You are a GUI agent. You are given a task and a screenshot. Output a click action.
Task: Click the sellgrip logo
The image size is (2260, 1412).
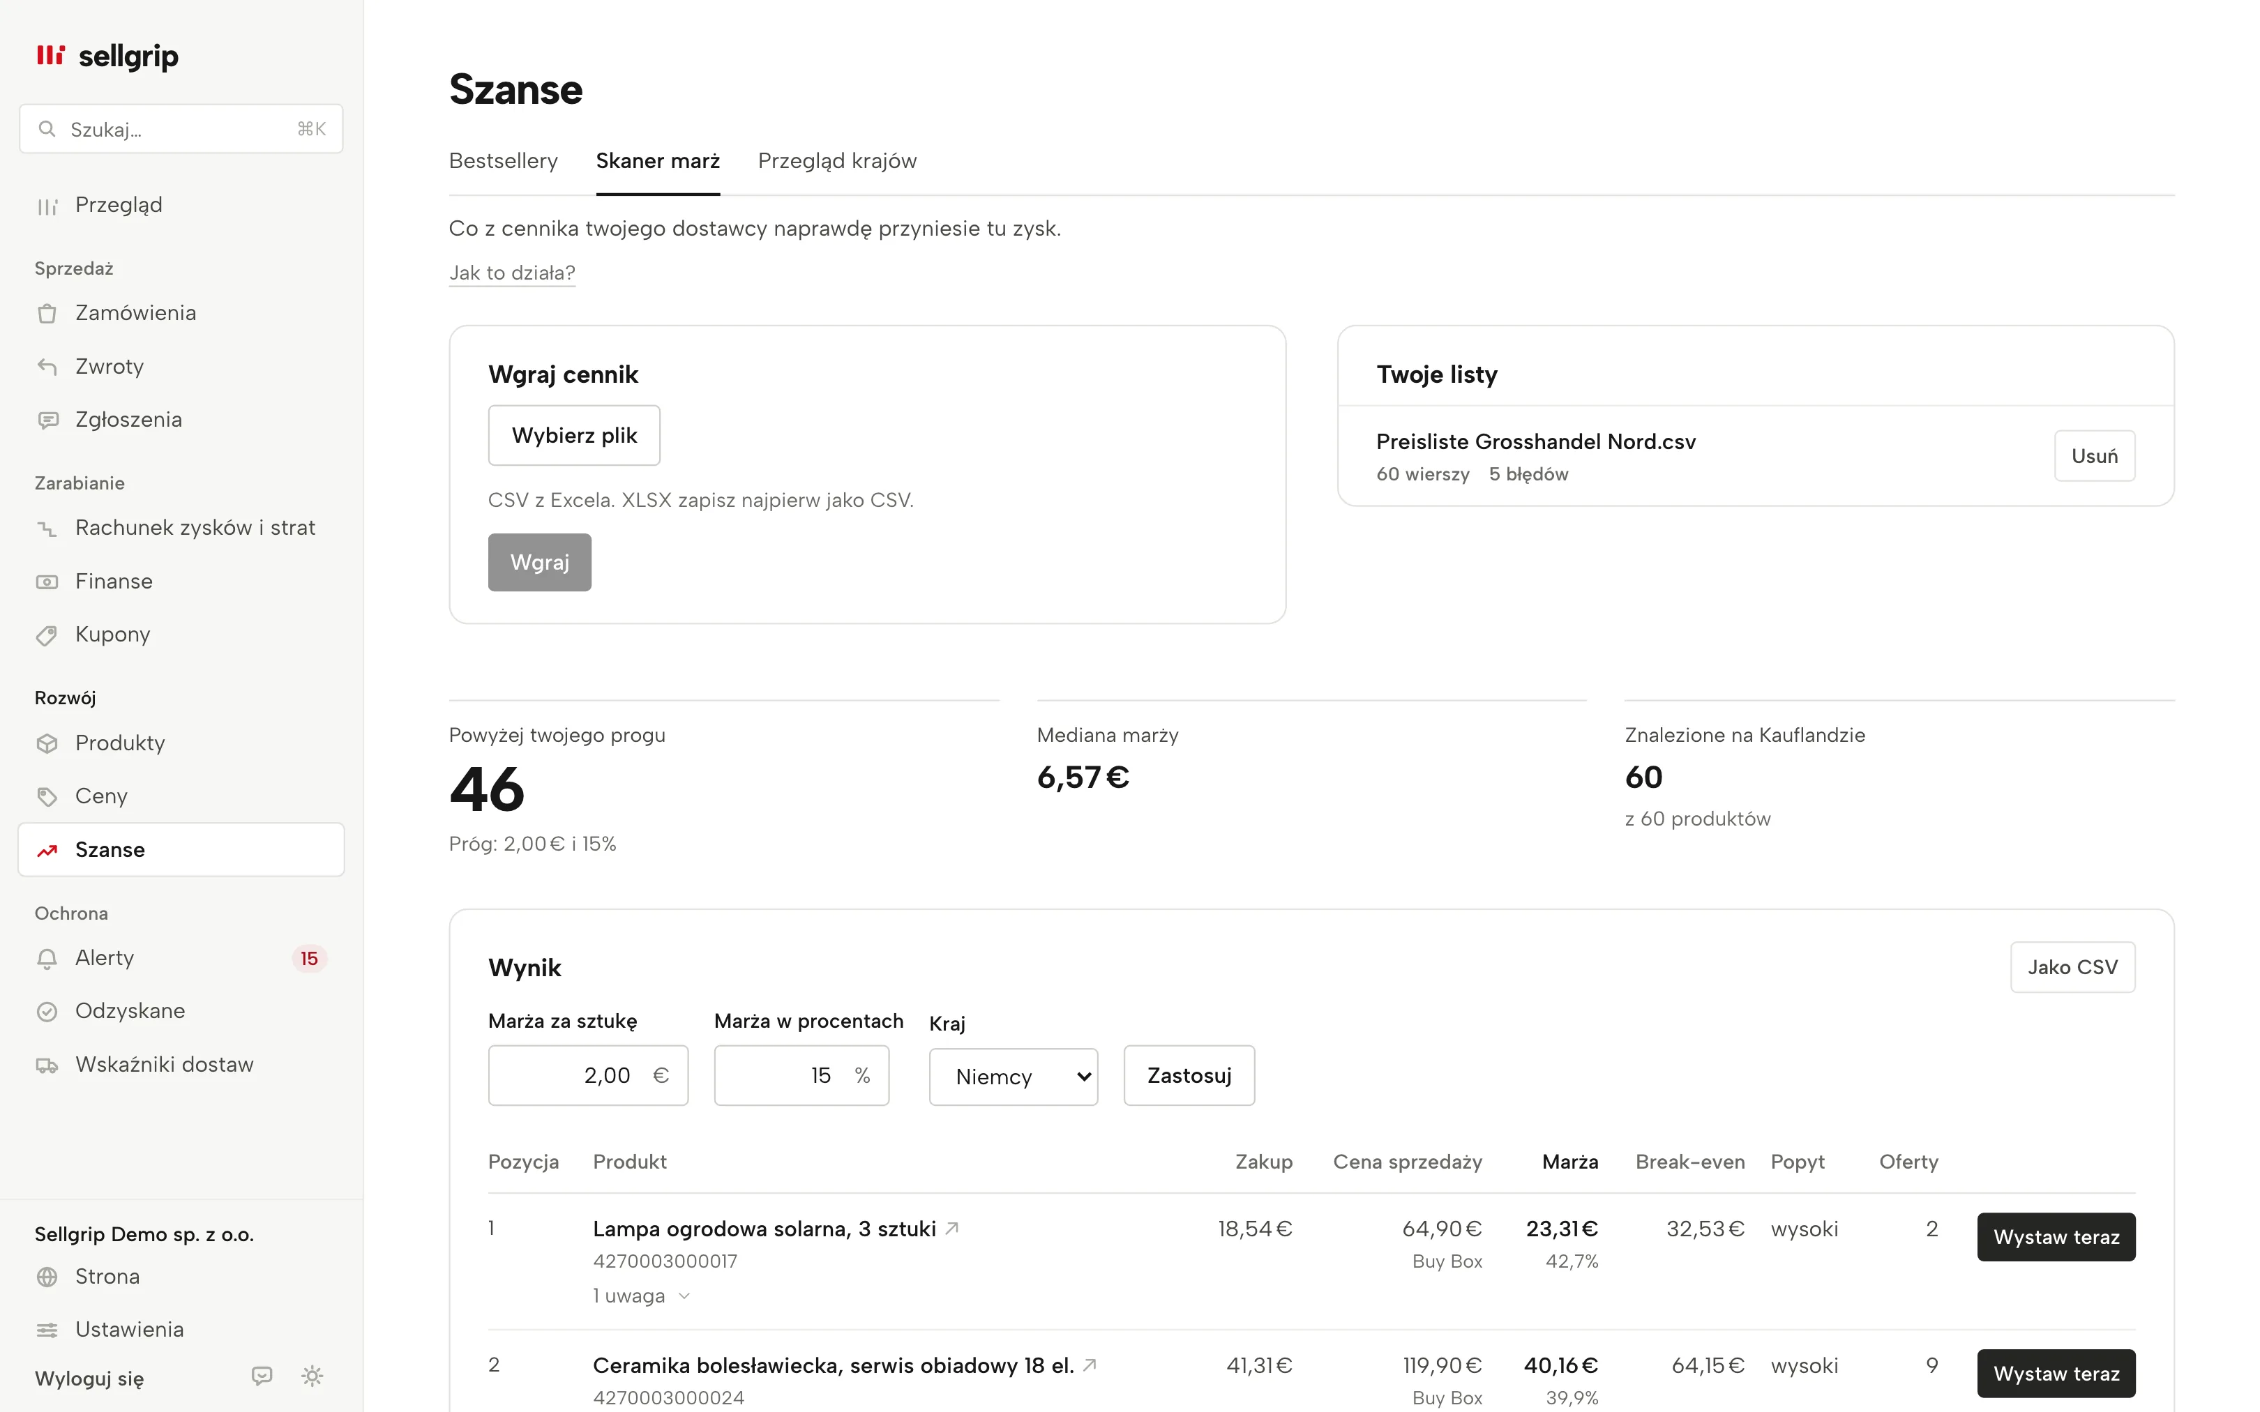(x=107, y=56)
